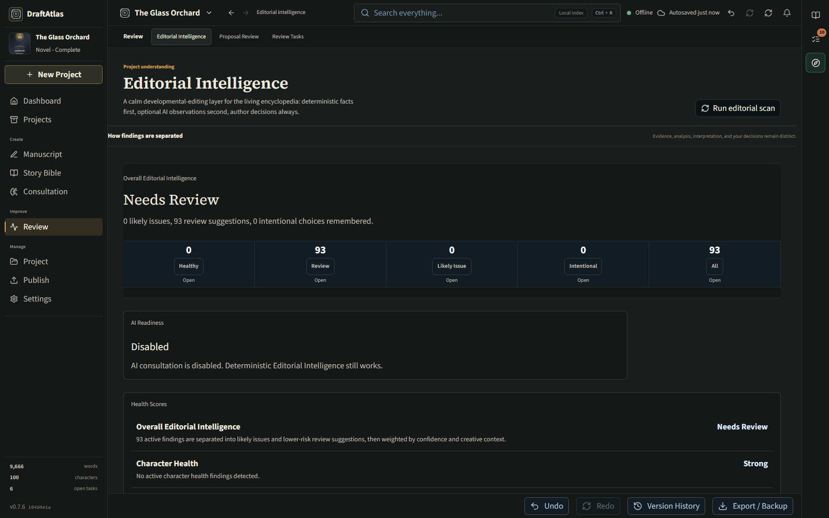Open the book icon panel in the right rail
829x518 pixels.
816,15
